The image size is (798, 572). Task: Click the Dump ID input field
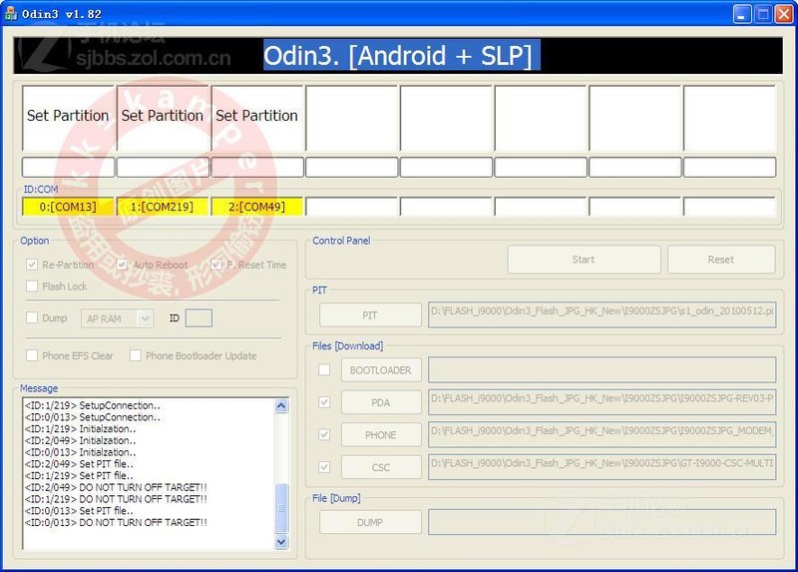tap(199, 318)
